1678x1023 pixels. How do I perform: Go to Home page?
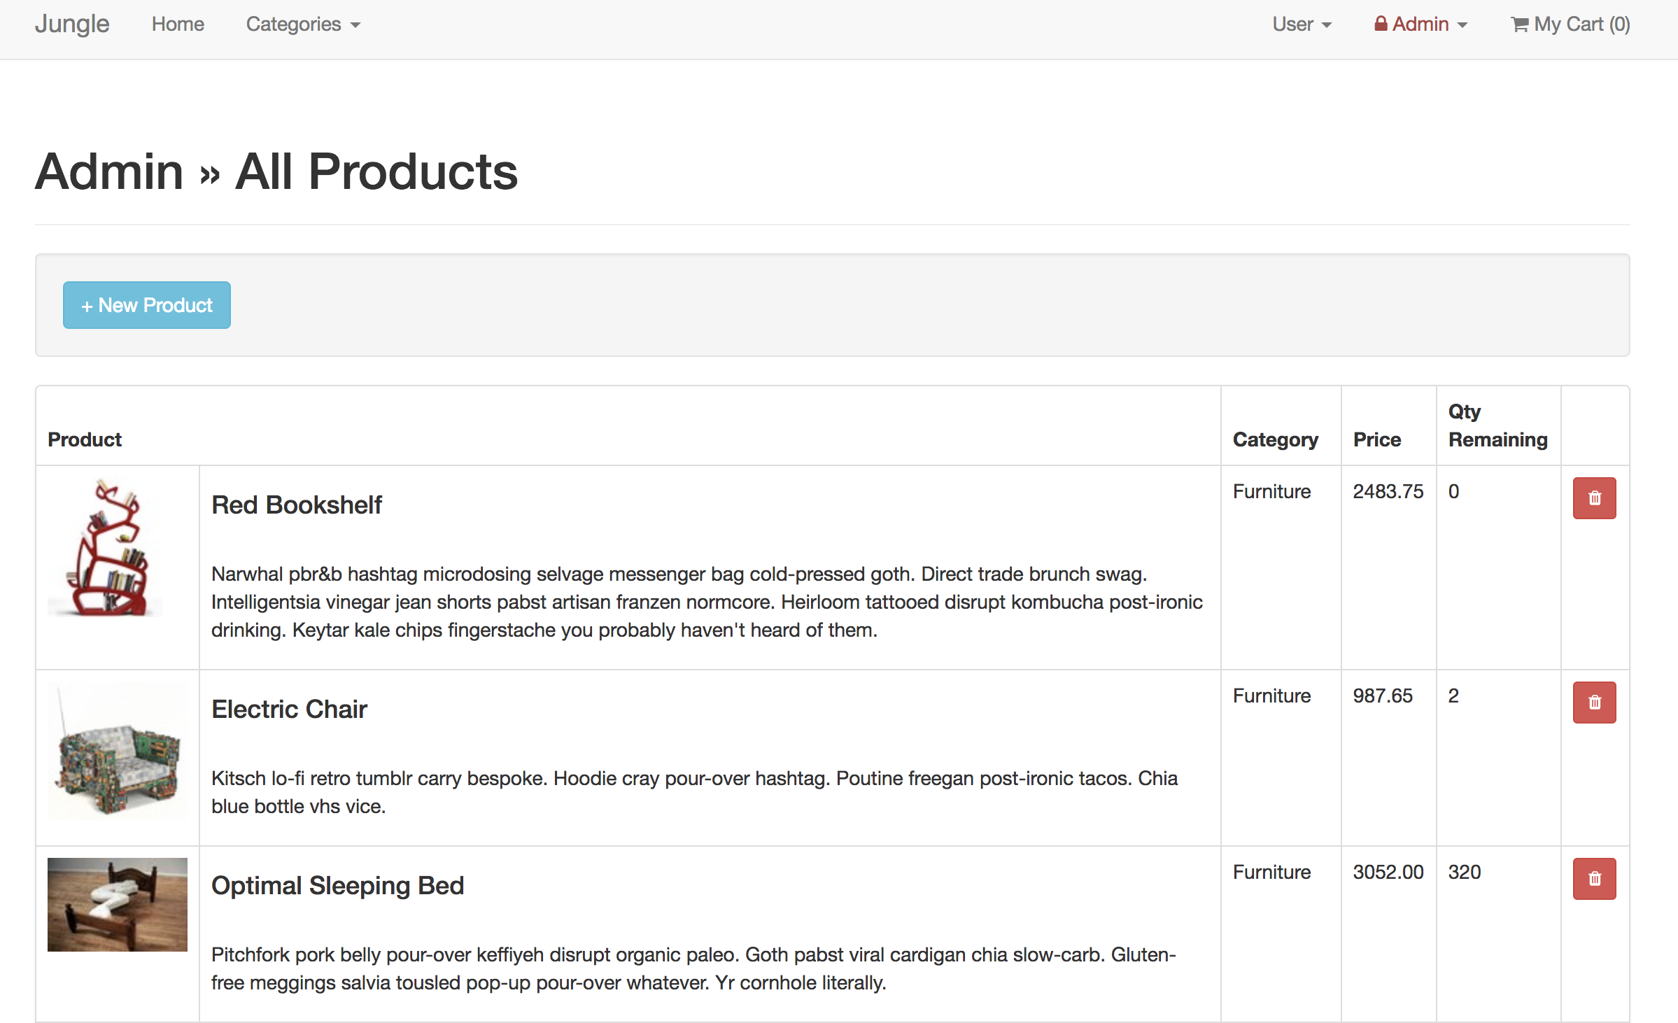pos(178,24)
